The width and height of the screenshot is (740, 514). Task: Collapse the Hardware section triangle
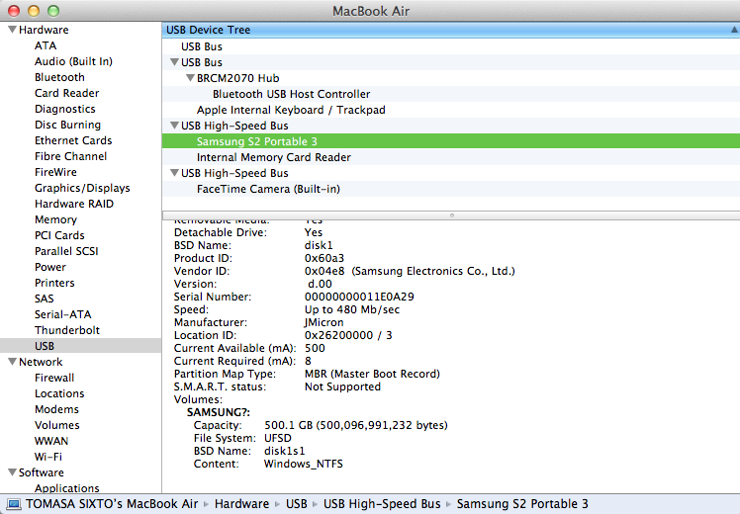point(12,30)
